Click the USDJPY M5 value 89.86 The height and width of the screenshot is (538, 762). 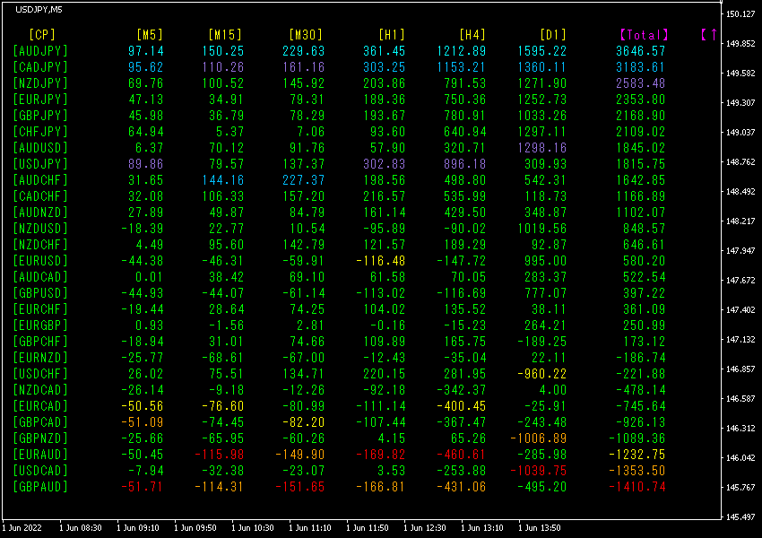(146, 164)
